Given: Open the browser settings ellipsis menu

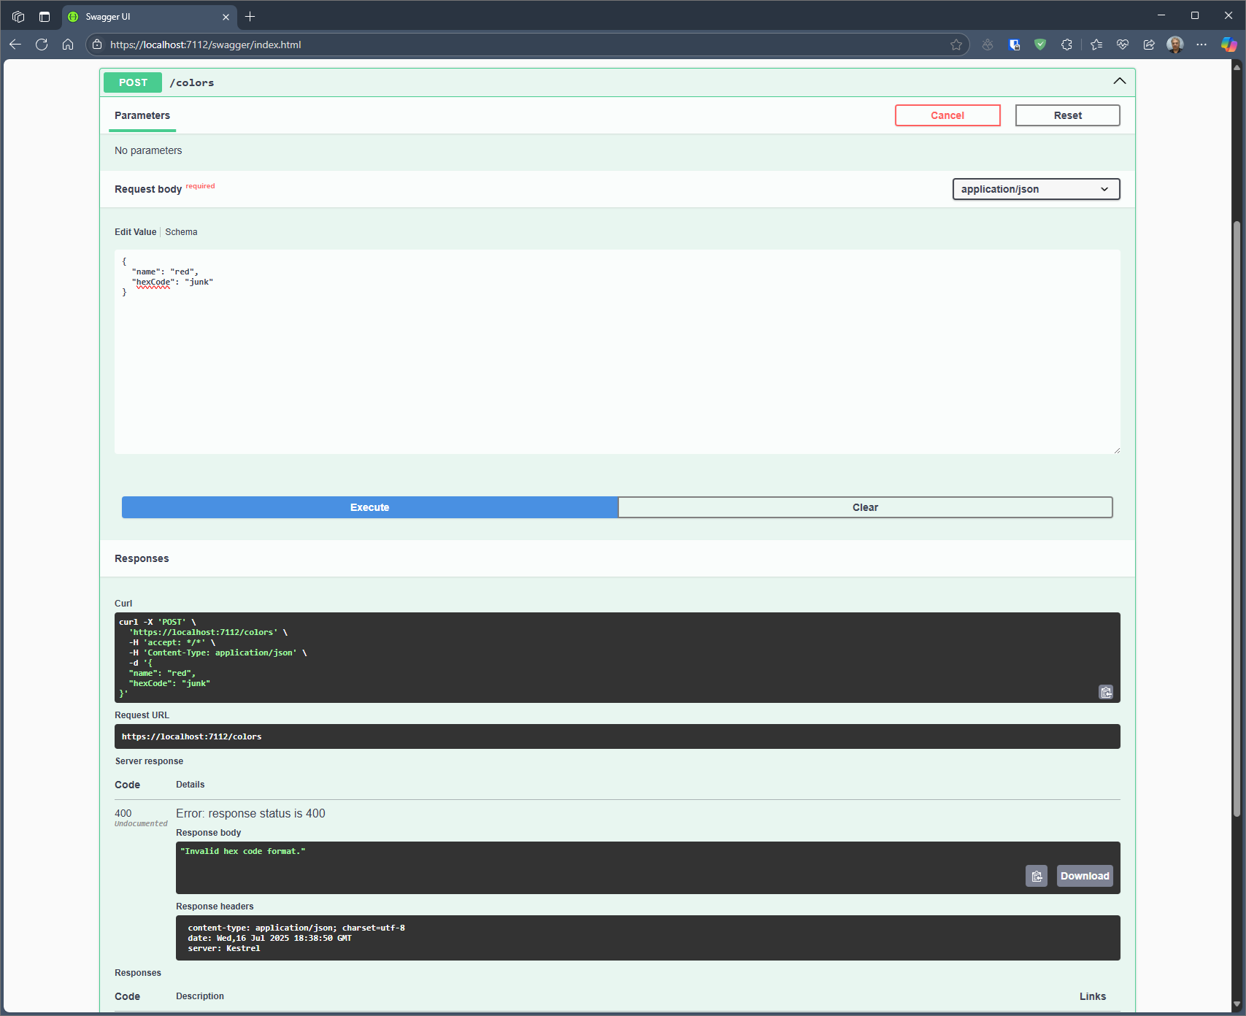Looking at the screenshot, I should click(x=1201, y=45).
